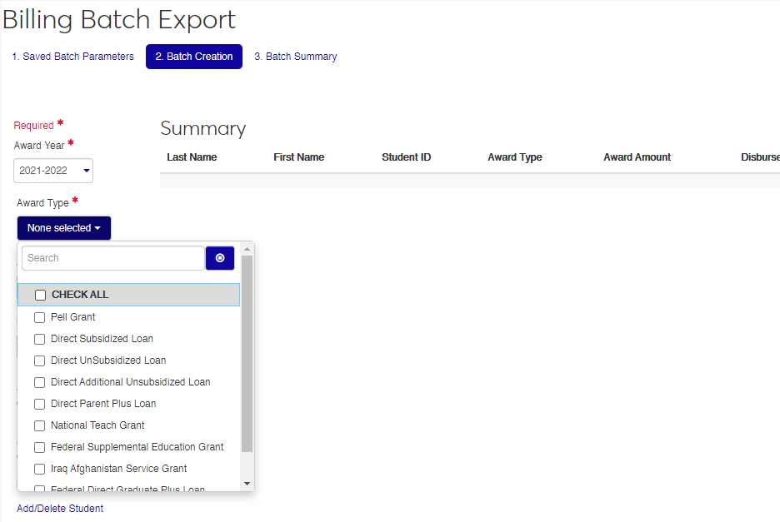Click the award type Search input field
780x522 pixels.
[112, 258]
